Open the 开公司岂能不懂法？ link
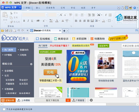 pos(60,46)
